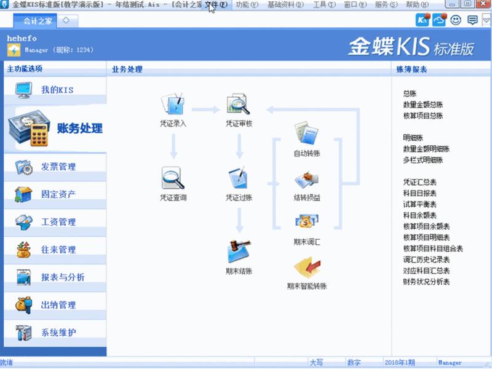Open the 工具(T) menu
This screenshot has width=492, height=369.
click(324, 5)
